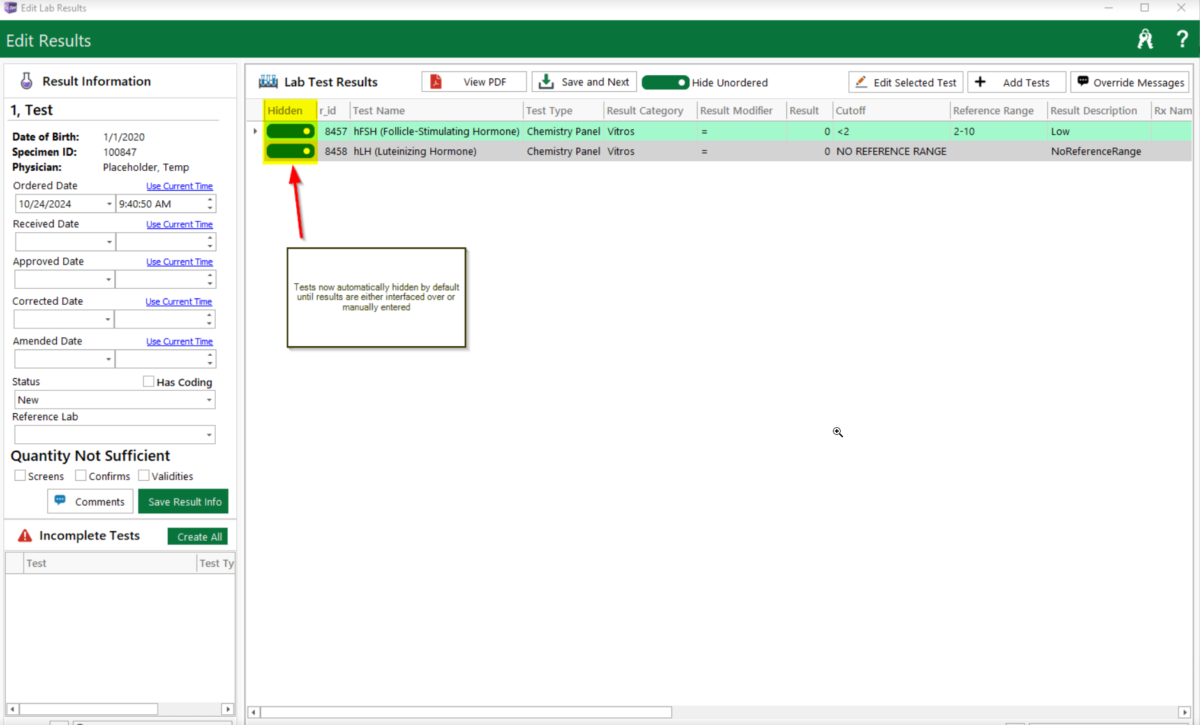
Task: Click the row indicator arrow for hFSH row
Action: 255,131
